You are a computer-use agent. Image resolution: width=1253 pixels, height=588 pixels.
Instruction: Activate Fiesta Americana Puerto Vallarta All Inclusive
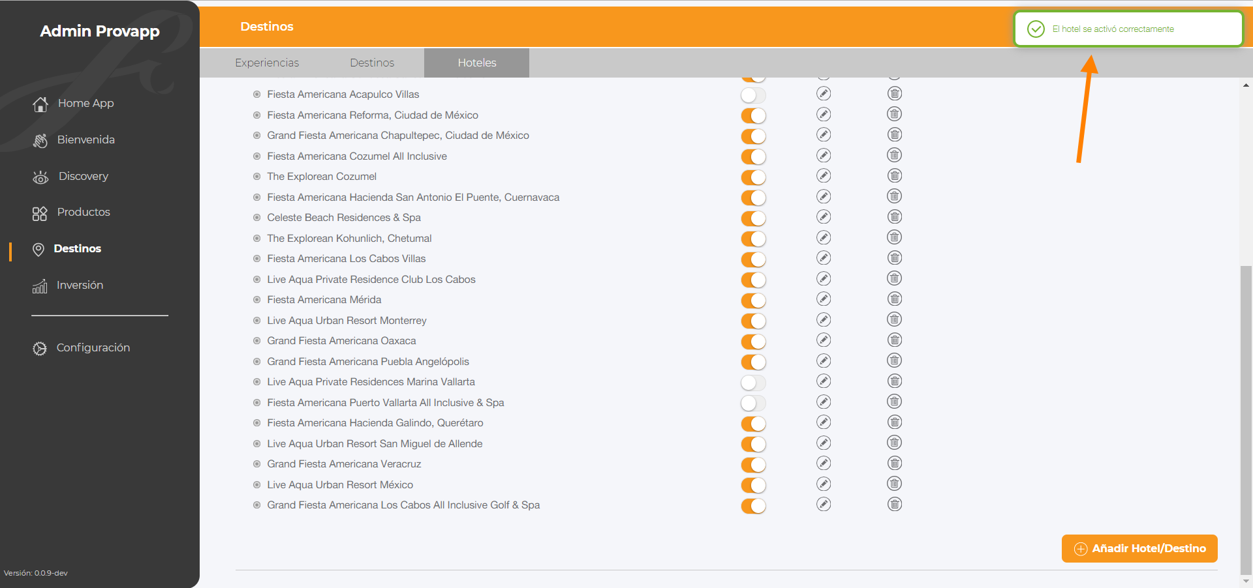[753, 404]
